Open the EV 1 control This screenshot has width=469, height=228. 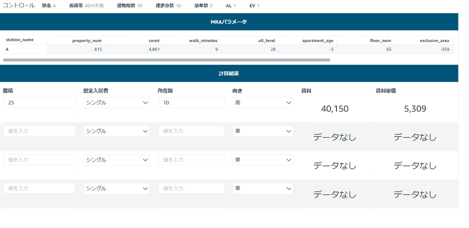(254, 6)
